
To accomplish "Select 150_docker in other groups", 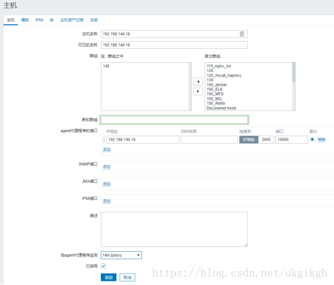I will 217,85.
